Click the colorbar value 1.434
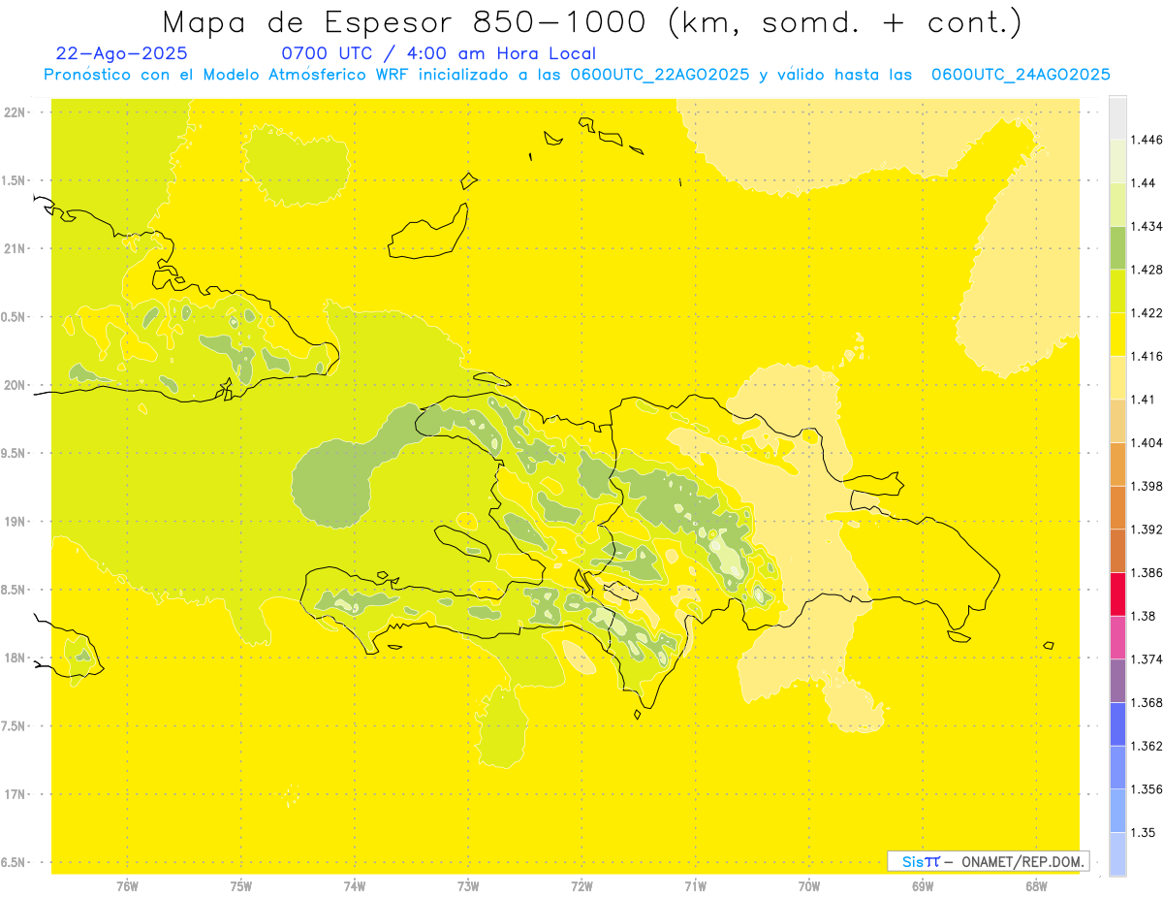Viewport: 1163px width, 899px height. coord(1147,226)
